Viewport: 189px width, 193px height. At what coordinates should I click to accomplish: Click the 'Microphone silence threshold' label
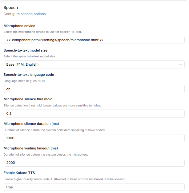coord(28,99)
